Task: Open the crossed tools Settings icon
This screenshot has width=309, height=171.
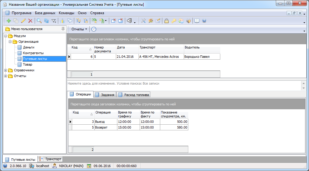Action: pos(143,21)
